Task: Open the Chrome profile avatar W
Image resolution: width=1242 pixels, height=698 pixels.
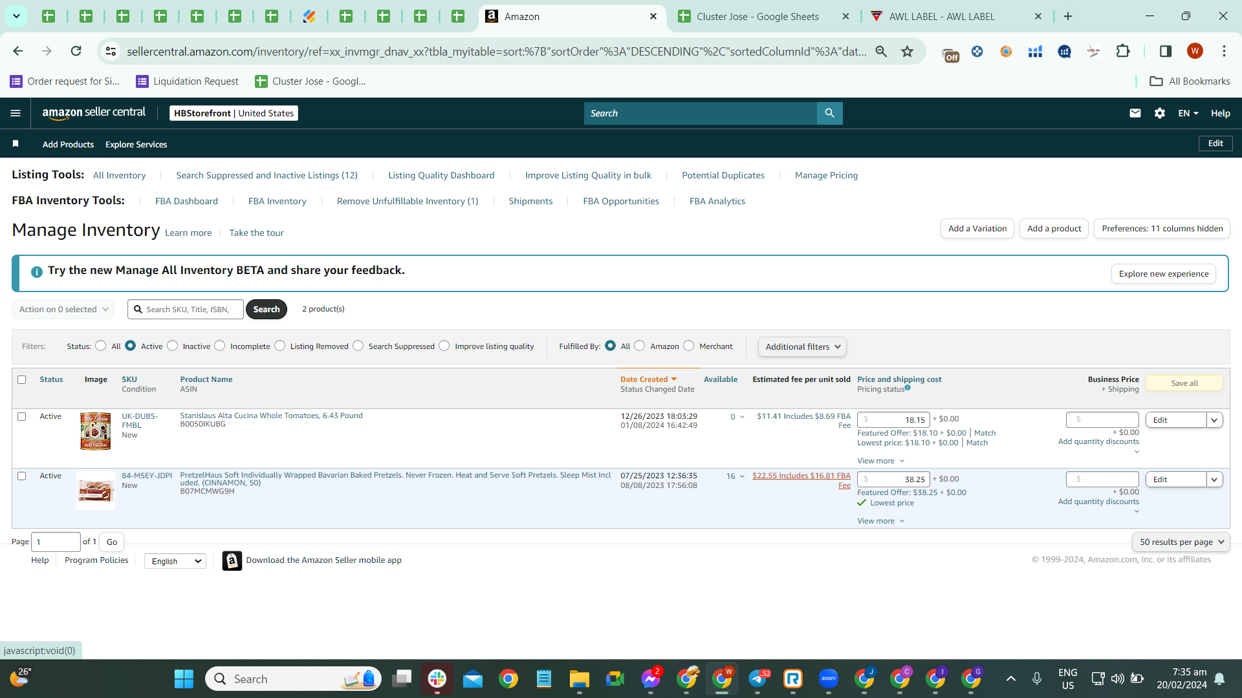Action: pyautogui.click(x=1195, y=51)
